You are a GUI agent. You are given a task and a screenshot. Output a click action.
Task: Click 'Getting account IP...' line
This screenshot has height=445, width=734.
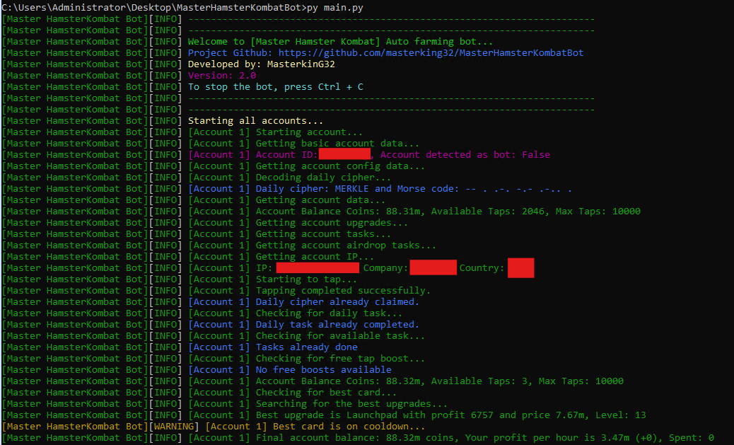(315, 257)
